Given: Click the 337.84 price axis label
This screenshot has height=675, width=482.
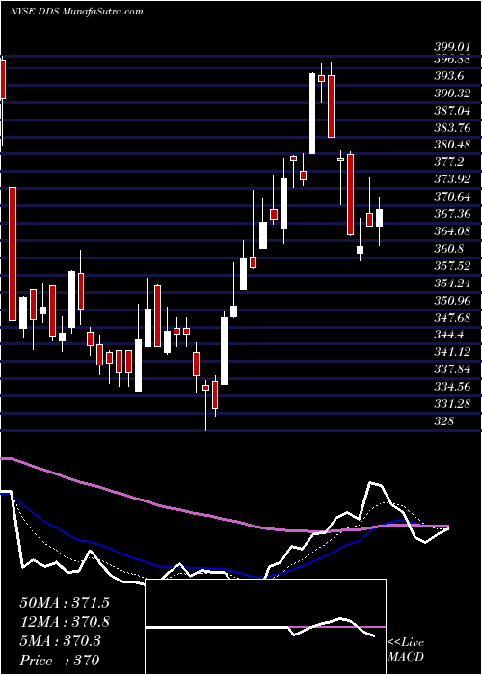Looking at the screenshot, I should [x=452, y=369].
